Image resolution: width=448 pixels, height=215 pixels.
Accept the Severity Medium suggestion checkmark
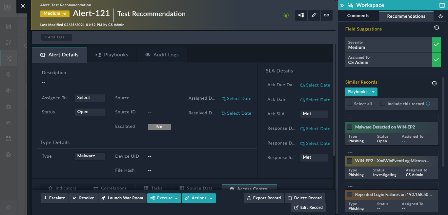point(436,45)
